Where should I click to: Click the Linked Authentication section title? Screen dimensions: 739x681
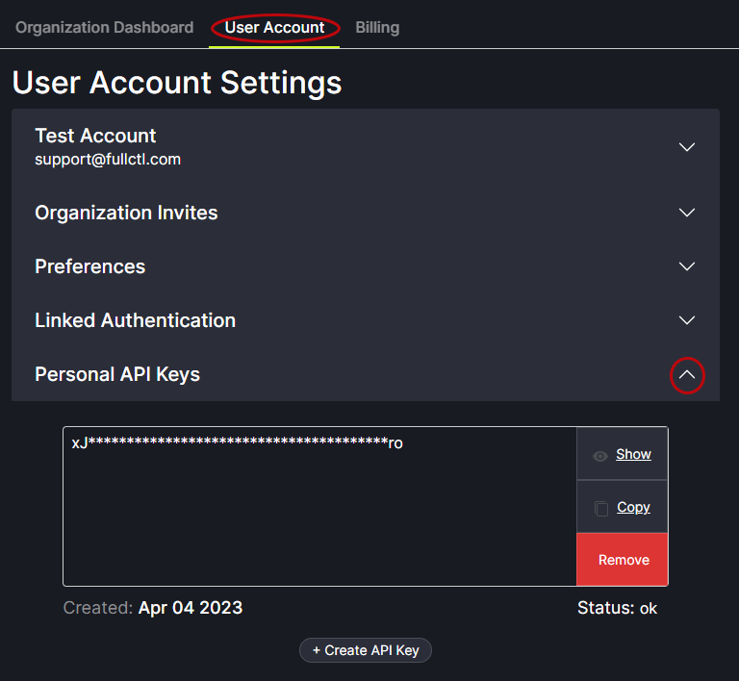click(135, 320)
